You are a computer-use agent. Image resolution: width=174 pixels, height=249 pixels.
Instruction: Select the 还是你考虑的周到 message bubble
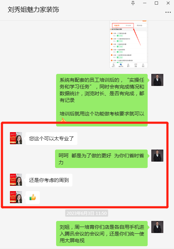click(49, 180)
